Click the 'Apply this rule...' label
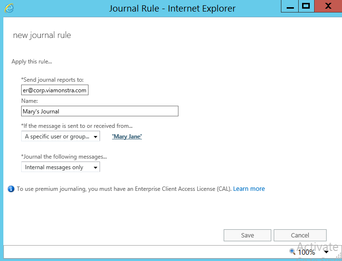This screenshot has height=261, width=342. [x=32, y=62]
